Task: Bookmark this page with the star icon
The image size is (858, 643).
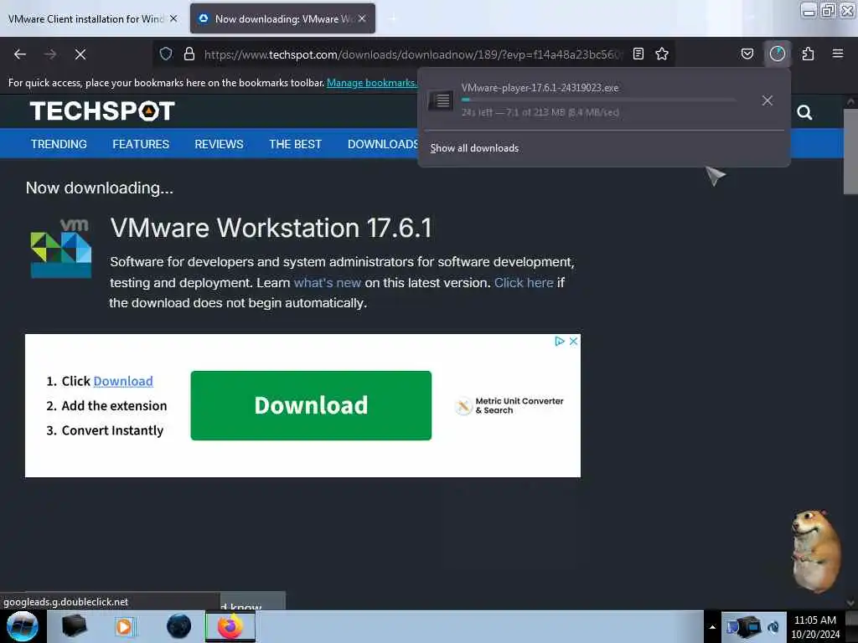Action: tap(662, 54)
